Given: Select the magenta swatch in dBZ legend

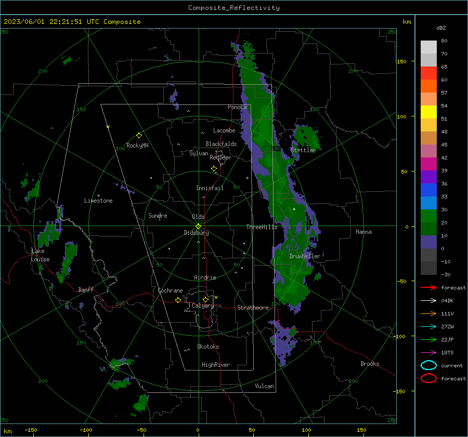Looking at the screenshot, I should coord(428,164).
